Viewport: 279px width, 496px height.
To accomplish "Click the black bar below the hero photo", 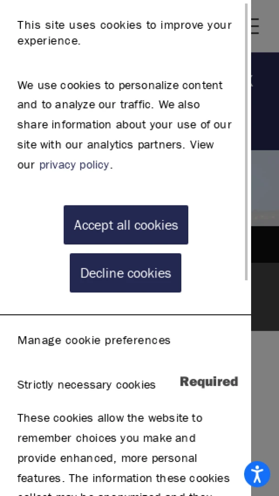I will point(265,245).
